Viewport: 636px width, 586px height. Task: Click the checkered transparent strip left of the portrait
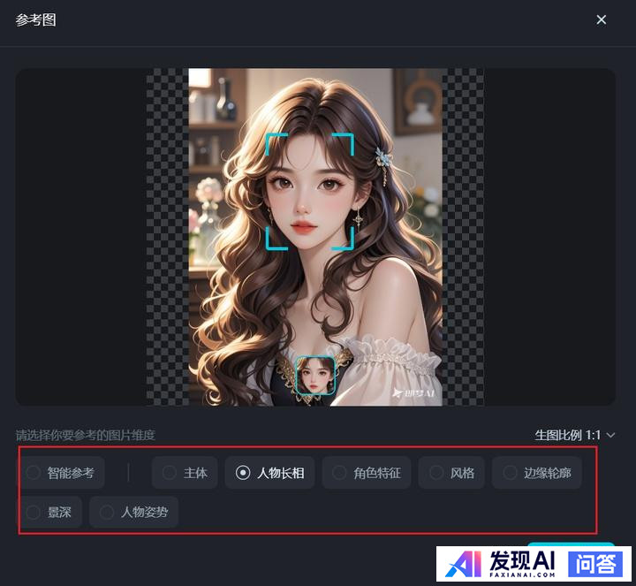(167, 237)
